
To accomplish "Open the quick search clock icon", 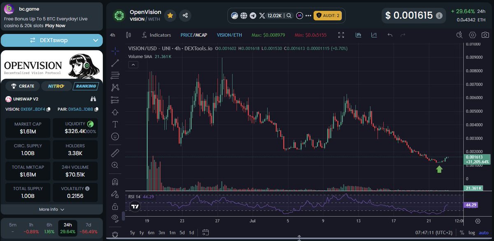I will (459, 35).
